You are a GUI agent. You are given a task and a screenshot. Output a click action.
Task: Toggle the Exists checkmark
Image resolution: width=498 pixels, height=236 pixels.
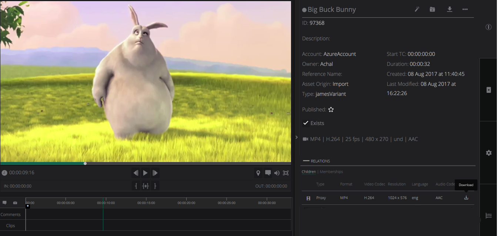coord(306,123)
